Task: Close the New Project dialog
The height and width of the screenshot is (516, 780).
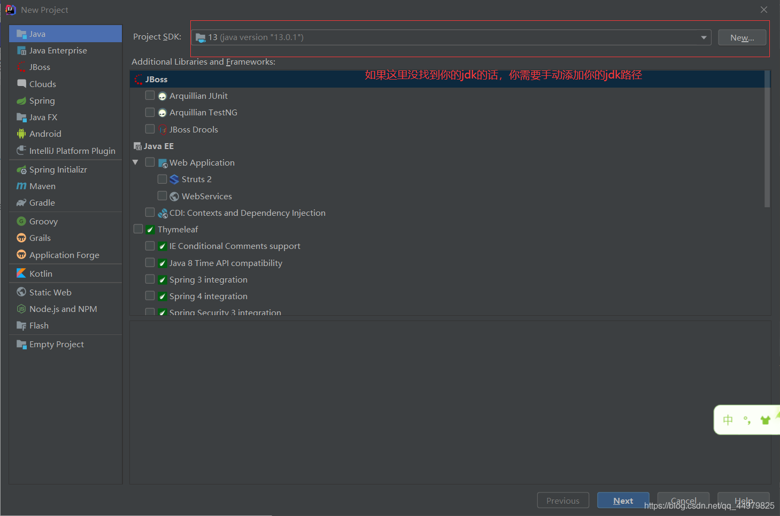Action: coord(764,10)
